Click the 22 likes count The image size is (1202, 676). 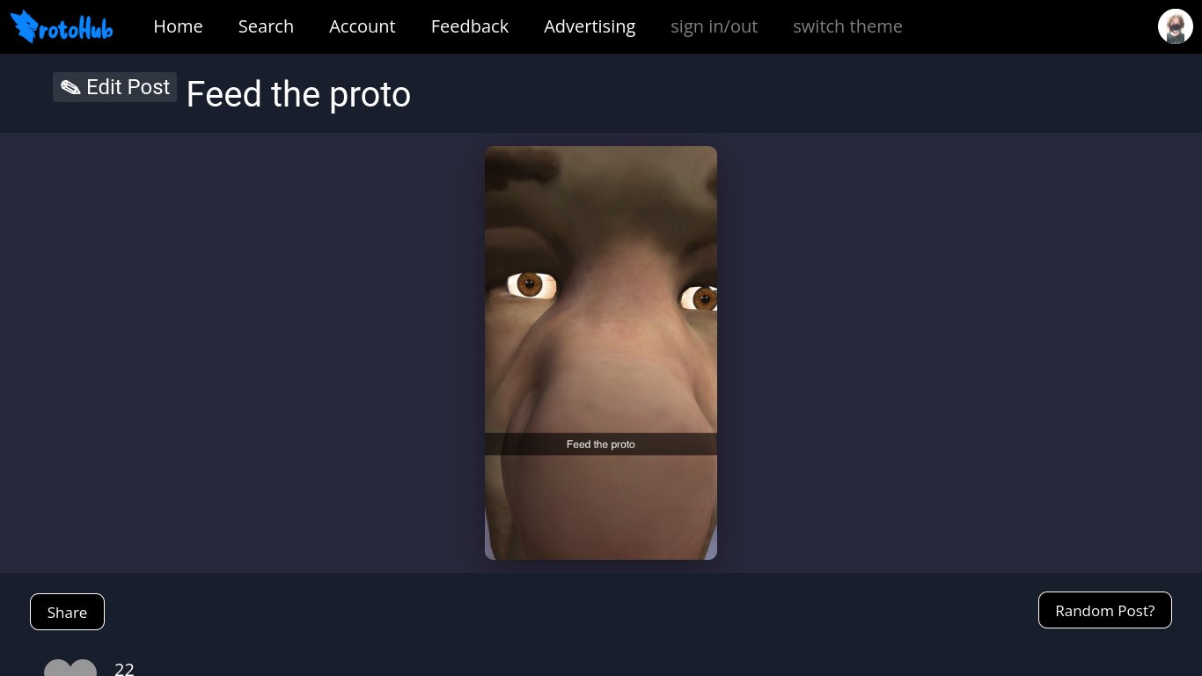pos(124,669)
